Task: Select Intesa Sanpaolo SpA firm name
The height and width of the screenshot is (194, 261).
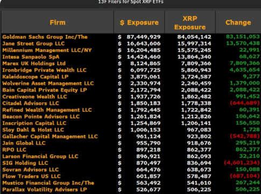Action: (x=31, y=57)
